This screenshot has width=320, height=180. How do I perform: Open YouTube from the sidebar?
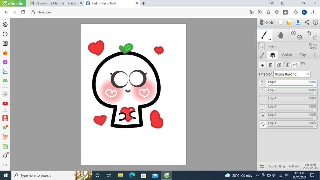(x=5, y=104)
